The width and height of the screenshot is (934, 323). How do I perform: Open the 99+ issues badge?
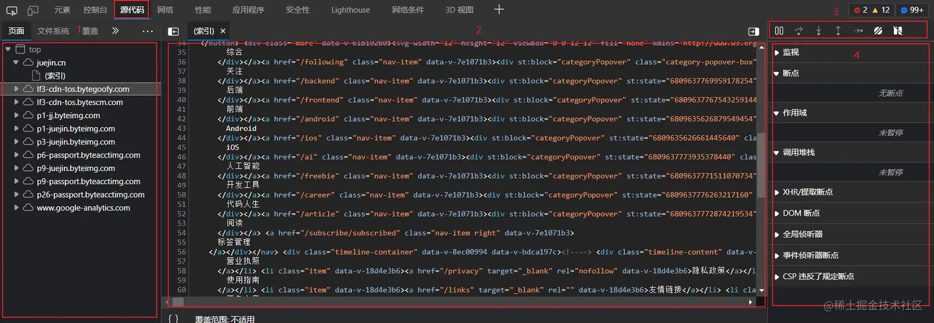coord(912,10)
